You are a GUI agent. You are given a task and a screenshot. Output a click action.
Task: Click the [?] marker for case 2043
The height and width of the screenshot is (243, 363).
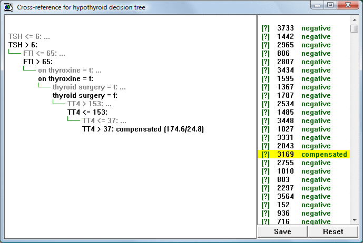[x=266, y=146]
